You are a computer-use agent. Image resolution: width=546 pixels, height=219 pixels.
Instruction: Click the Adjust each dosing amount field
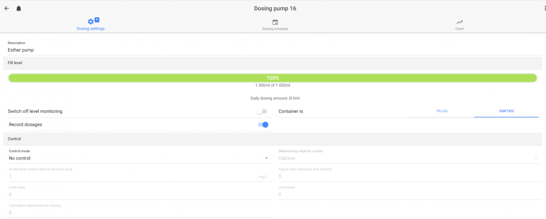click(x=409, y=176)
